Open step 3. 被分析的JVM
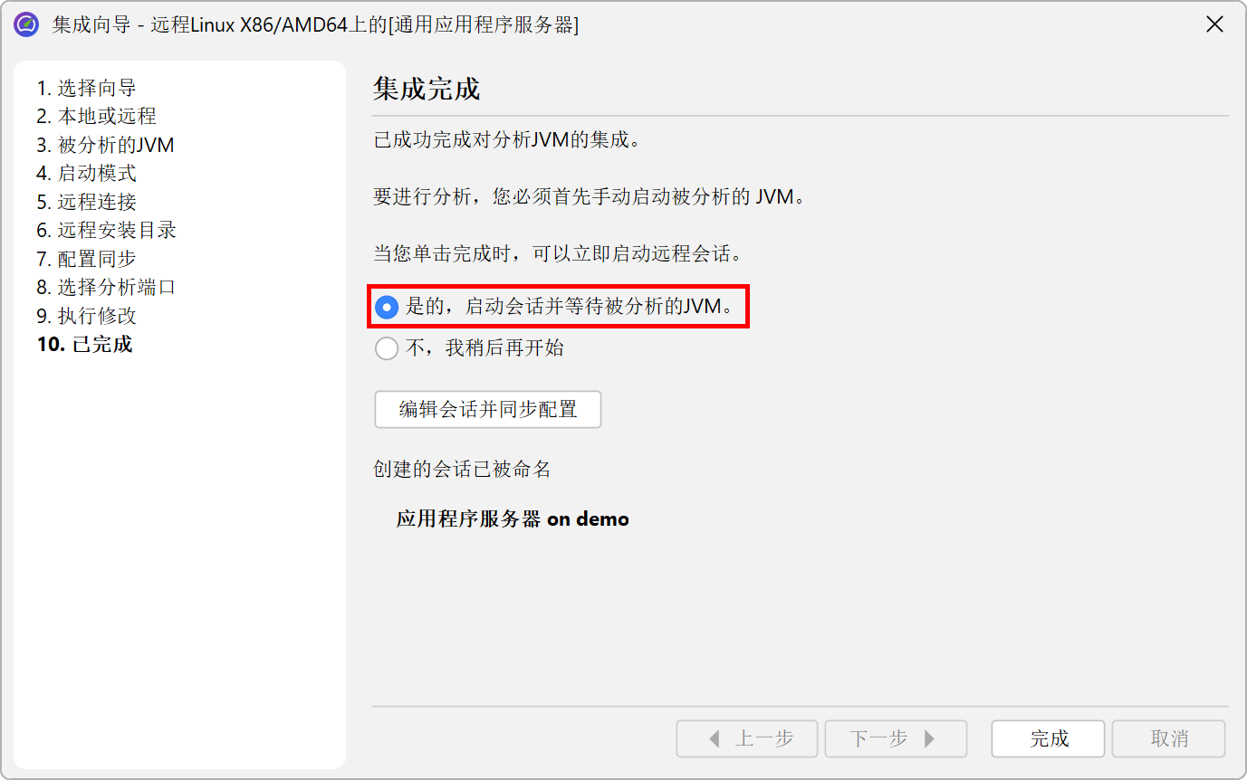The width and height of the screenshot is (1247, 780). 106,145
